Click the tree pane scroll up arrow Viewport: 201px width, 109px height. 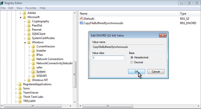(75, 13)
